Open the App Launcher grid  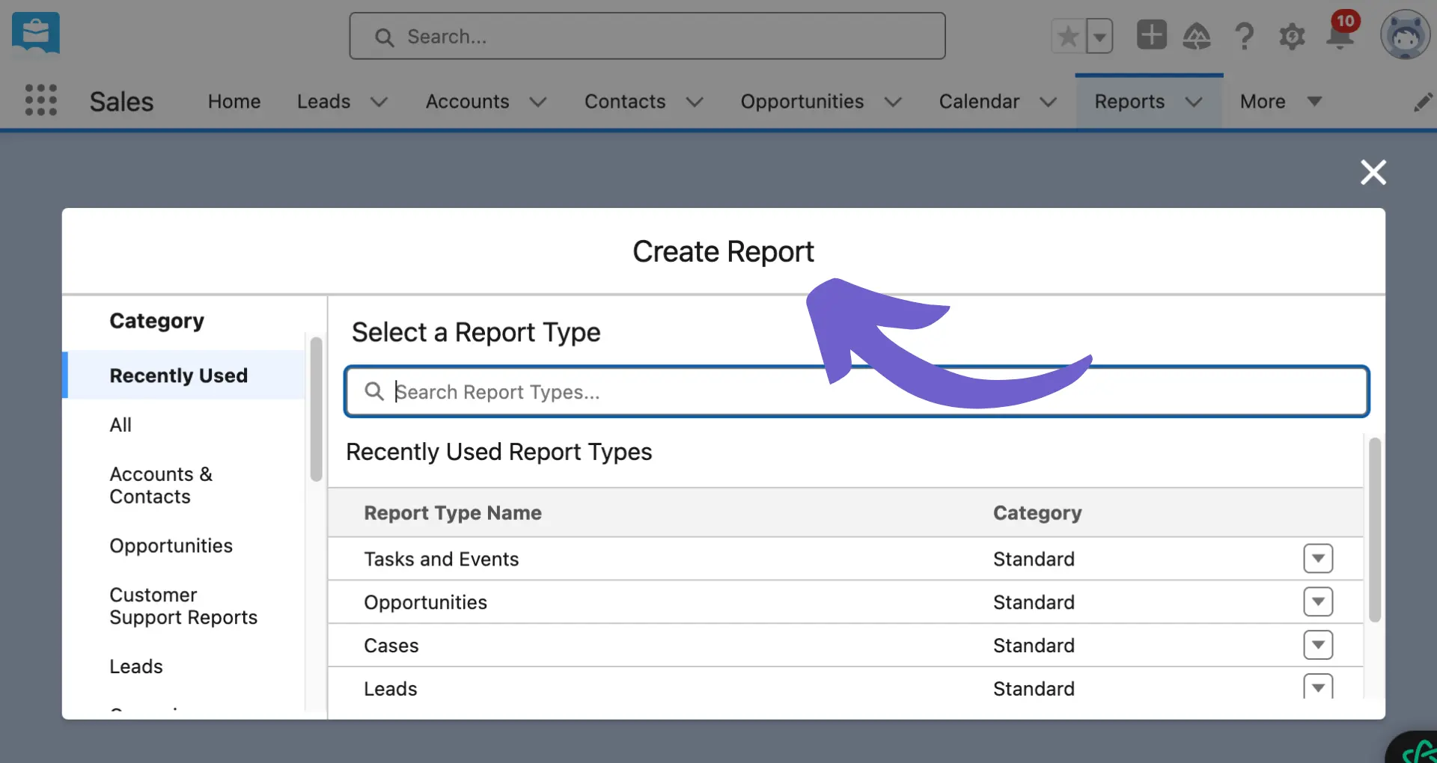pos(40,100)
